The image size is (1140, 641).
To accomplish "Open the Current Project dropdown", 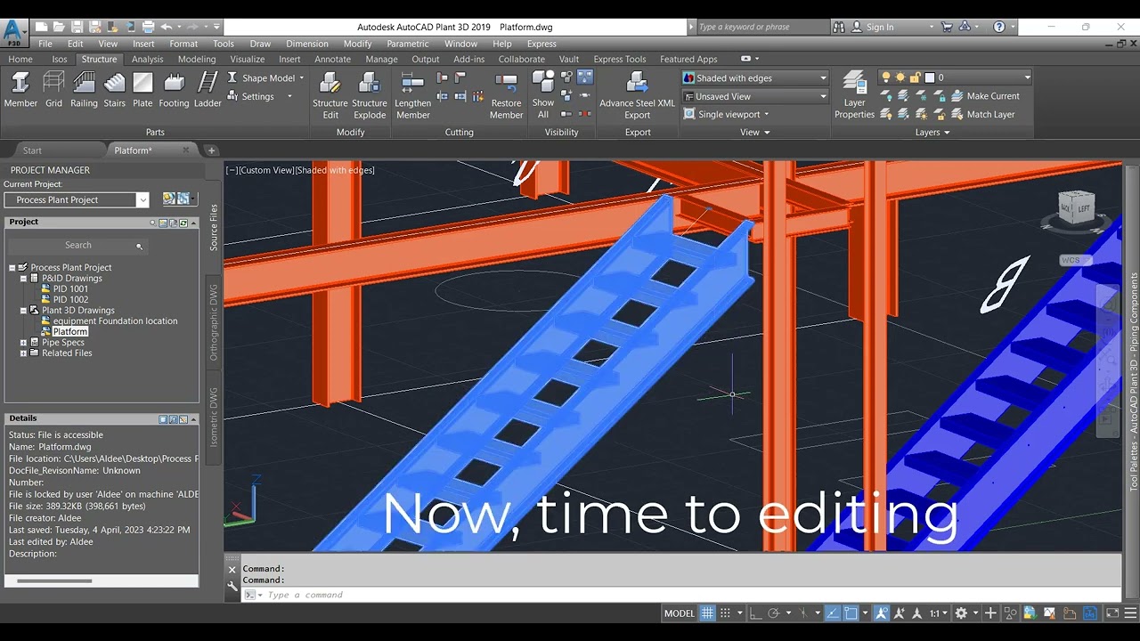I will (x=77, y=199).
